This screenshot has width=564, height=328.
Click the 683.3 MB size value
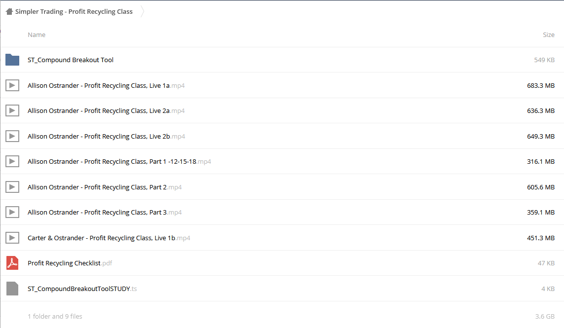541,85
